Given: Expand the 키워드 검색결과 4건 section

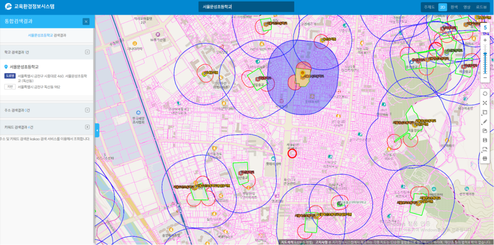Looking at the screenshot, I should click(87, 127).
